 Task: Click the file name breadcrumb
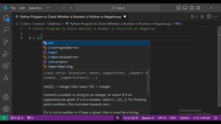click(x=121, y=24)
